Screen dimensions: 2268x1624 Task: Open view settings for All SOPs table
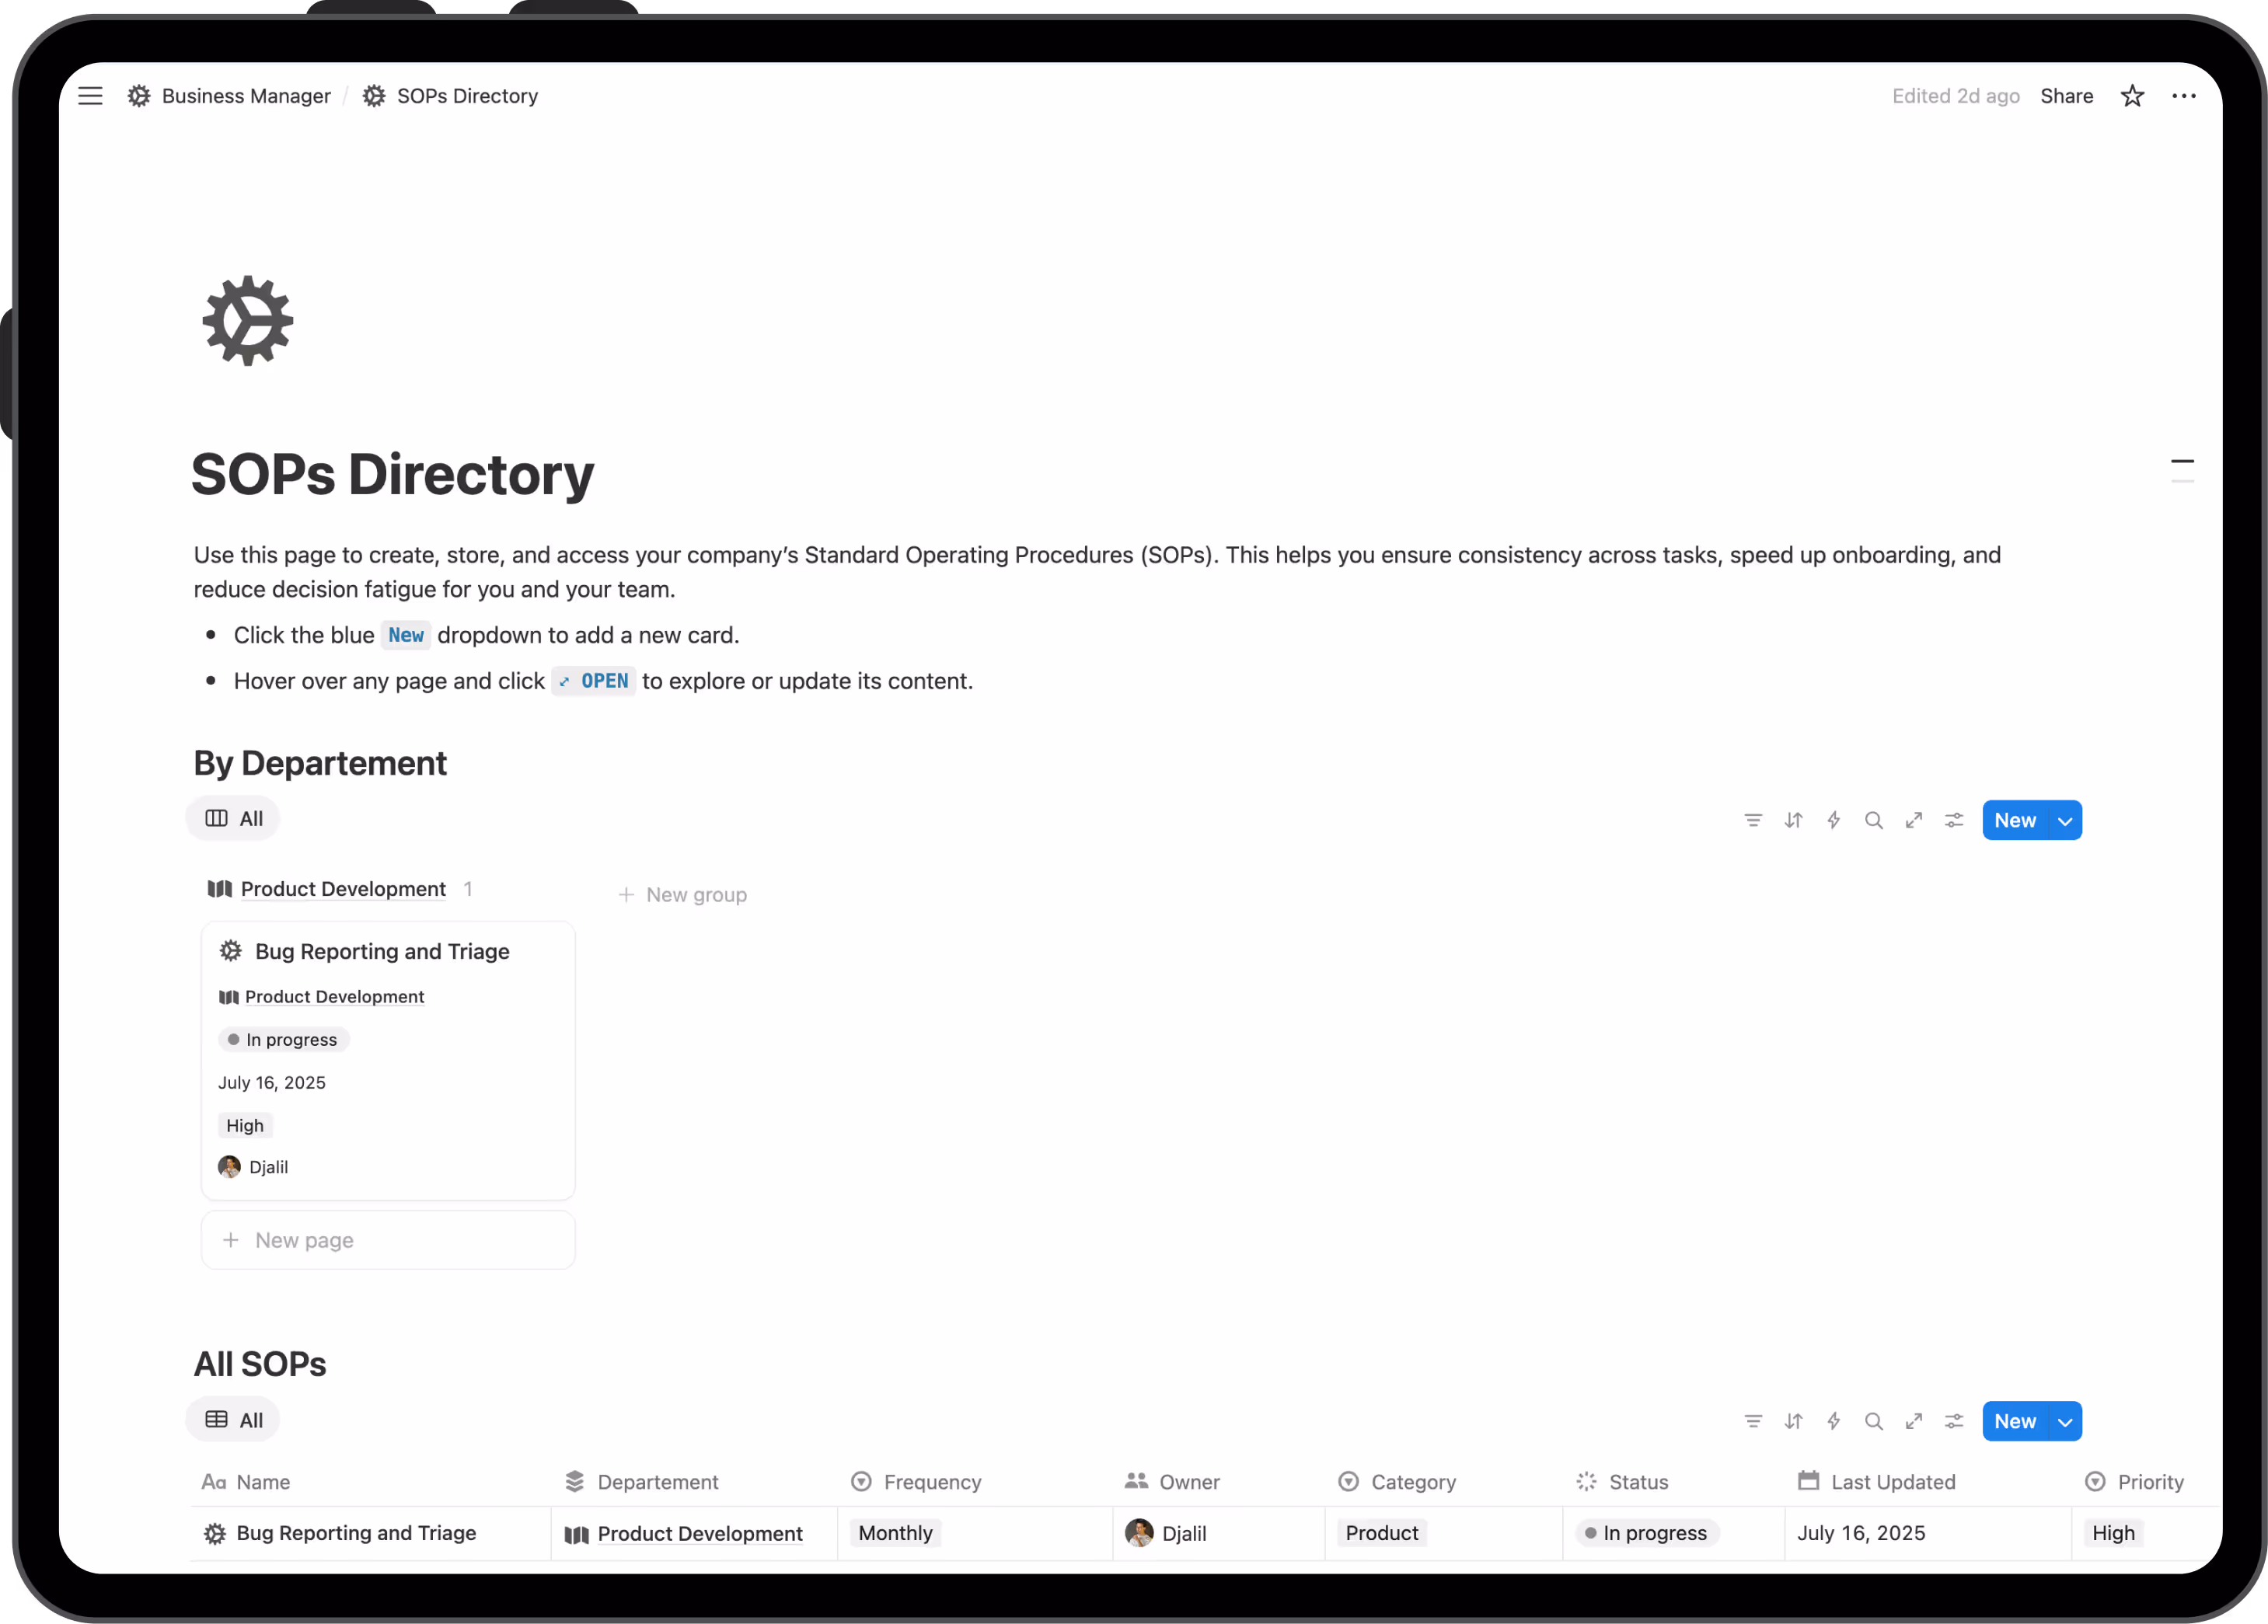(x=1953, y=1421)
